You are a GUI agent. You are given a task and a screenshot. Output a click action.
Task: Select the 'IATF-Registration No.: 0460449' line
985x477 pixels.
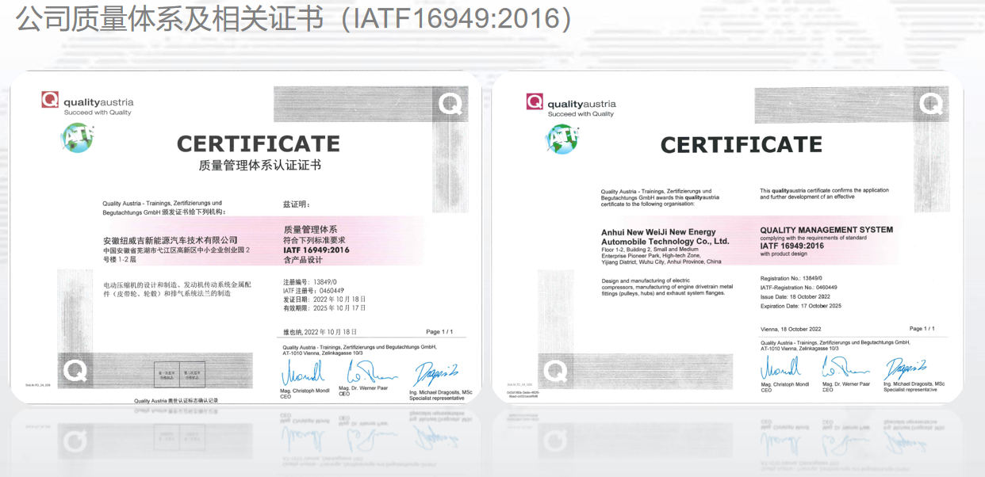(799, 288)
